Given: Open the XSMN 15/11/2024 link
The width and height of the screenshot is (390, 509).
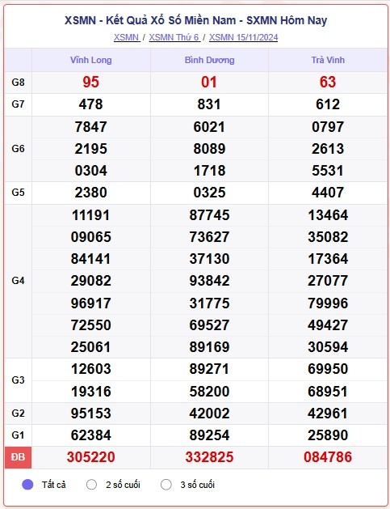Looking at the screenshot, I should pos(243,37).
